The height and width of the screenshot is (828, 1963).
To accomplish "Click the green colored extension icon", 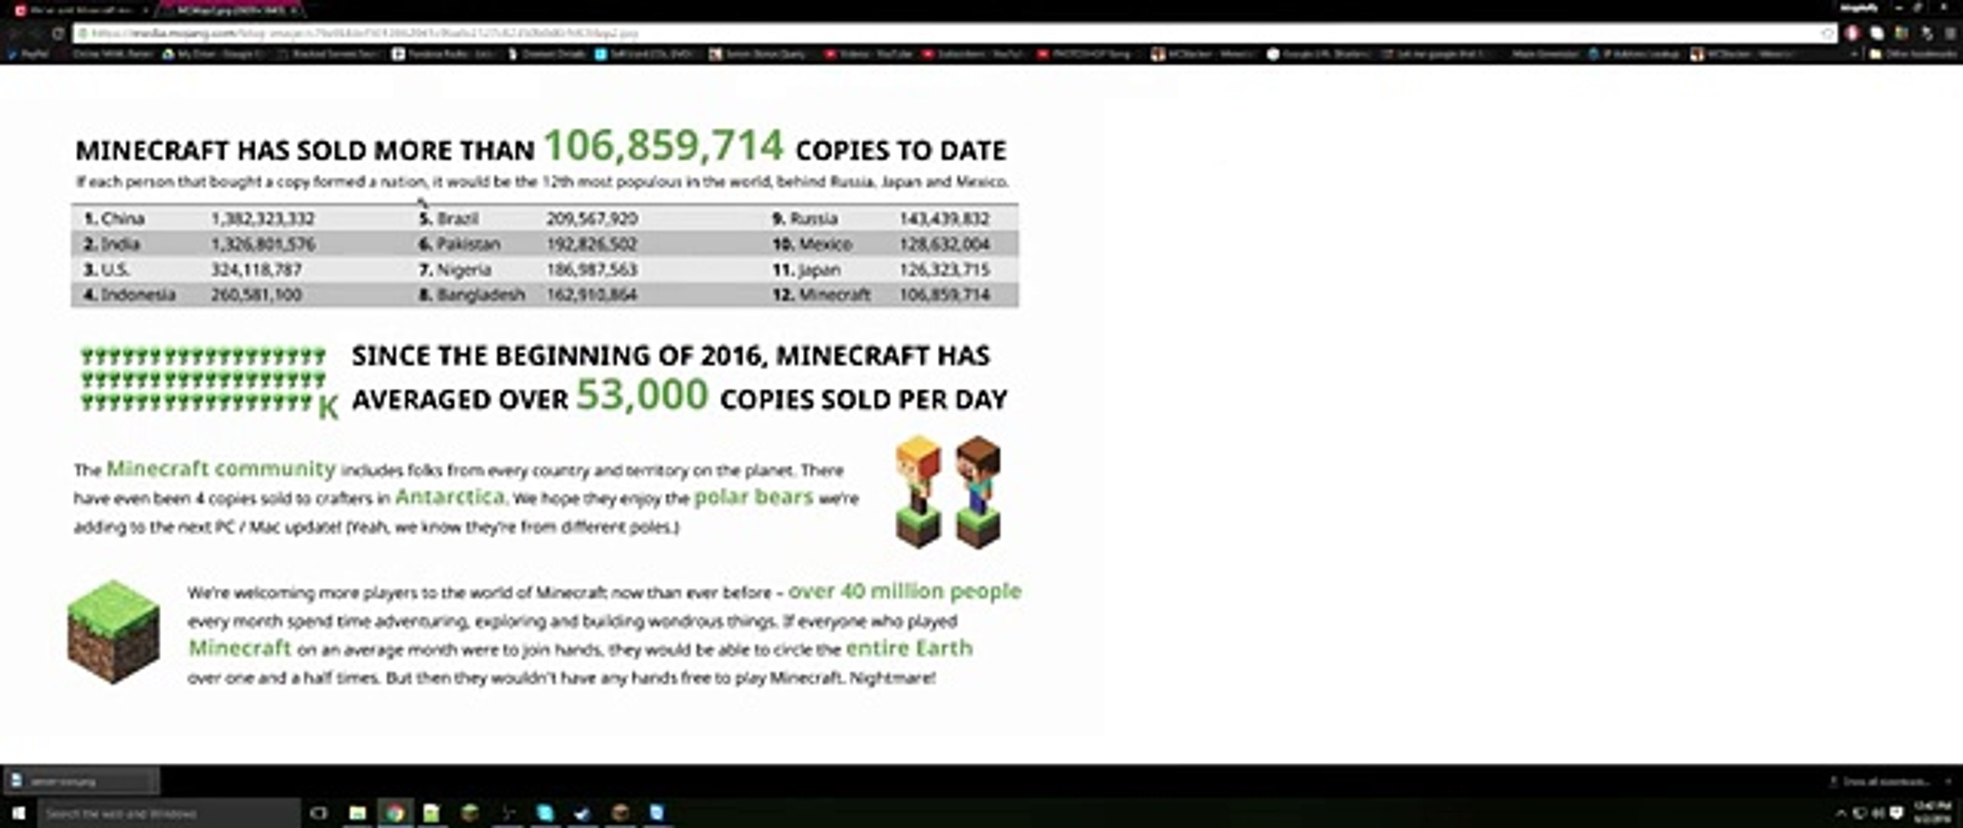I will 1902,33.
